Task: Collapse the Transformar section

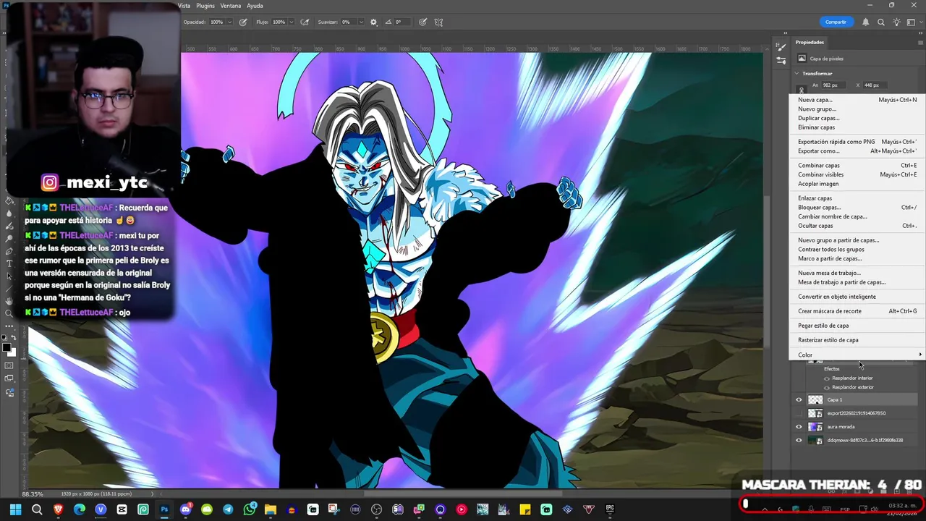Action: (x=797, y=73)
